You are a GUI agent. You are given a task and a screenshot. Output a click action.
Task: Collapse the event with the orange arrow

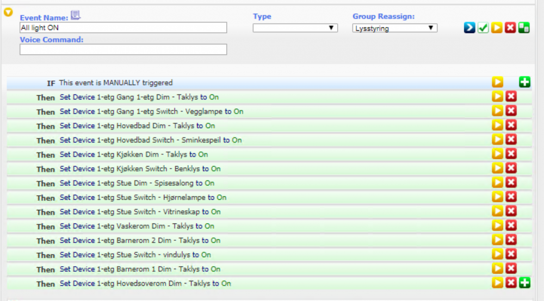point(8,12)
